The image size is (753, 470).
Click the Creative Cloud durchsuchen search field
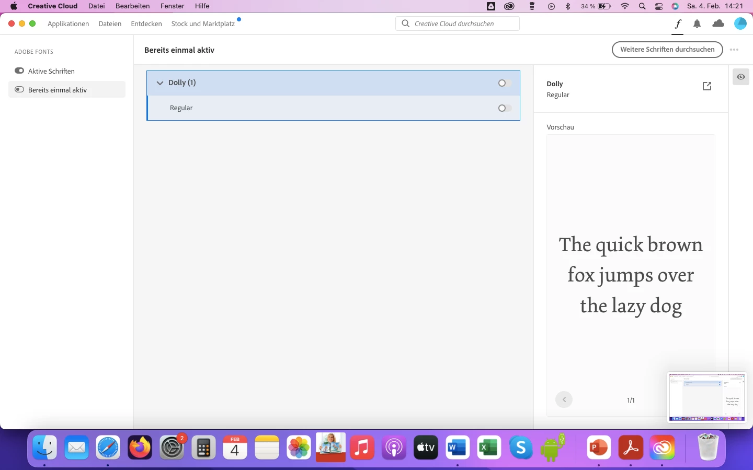point(458,23)
